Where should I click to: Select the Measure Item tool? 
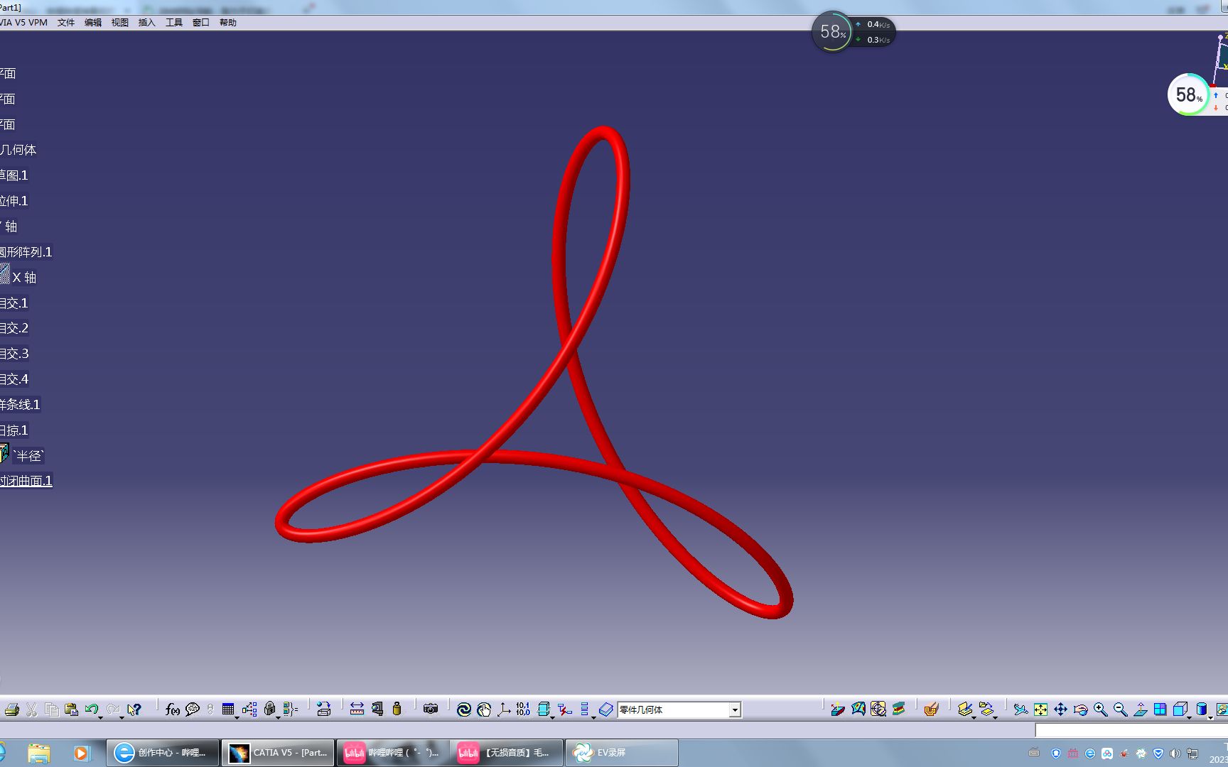(x=377, y=709)
